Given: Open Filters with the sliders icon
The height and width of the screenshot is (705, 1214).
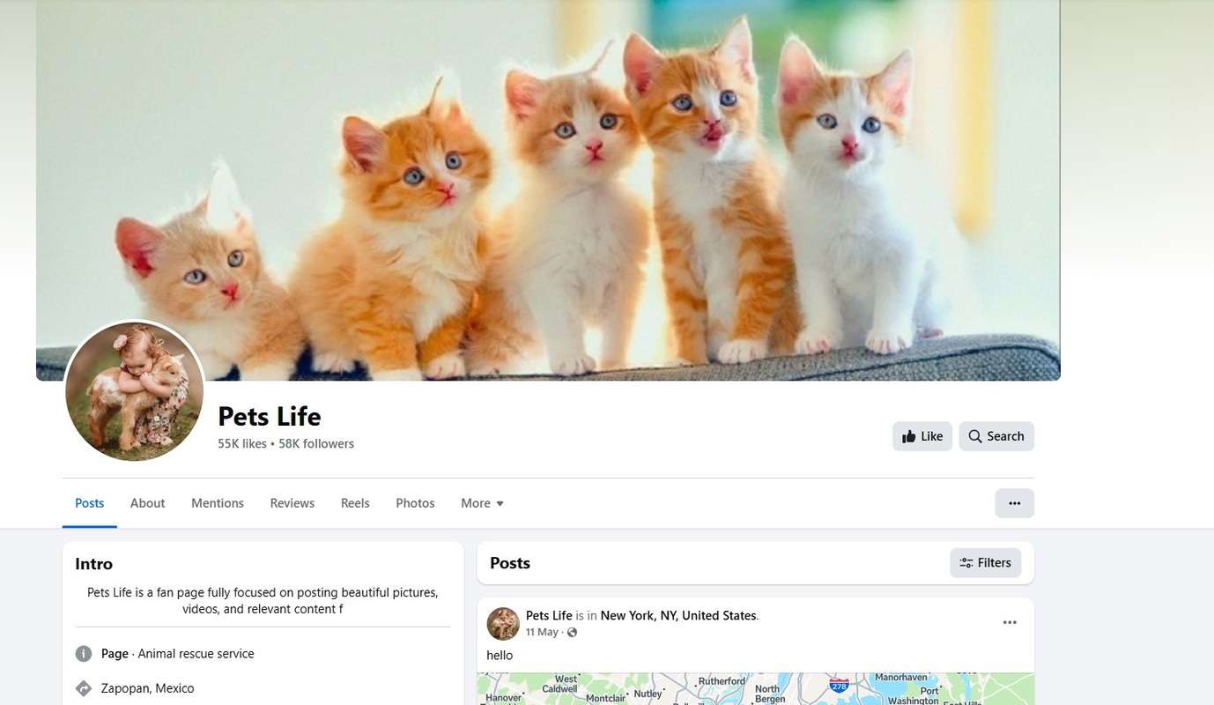Looking at the screenshot, I should 986,563.
